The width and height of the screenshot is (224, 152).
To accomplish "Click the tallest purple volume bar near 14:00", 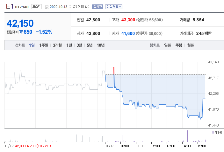I will pos(187,136).
